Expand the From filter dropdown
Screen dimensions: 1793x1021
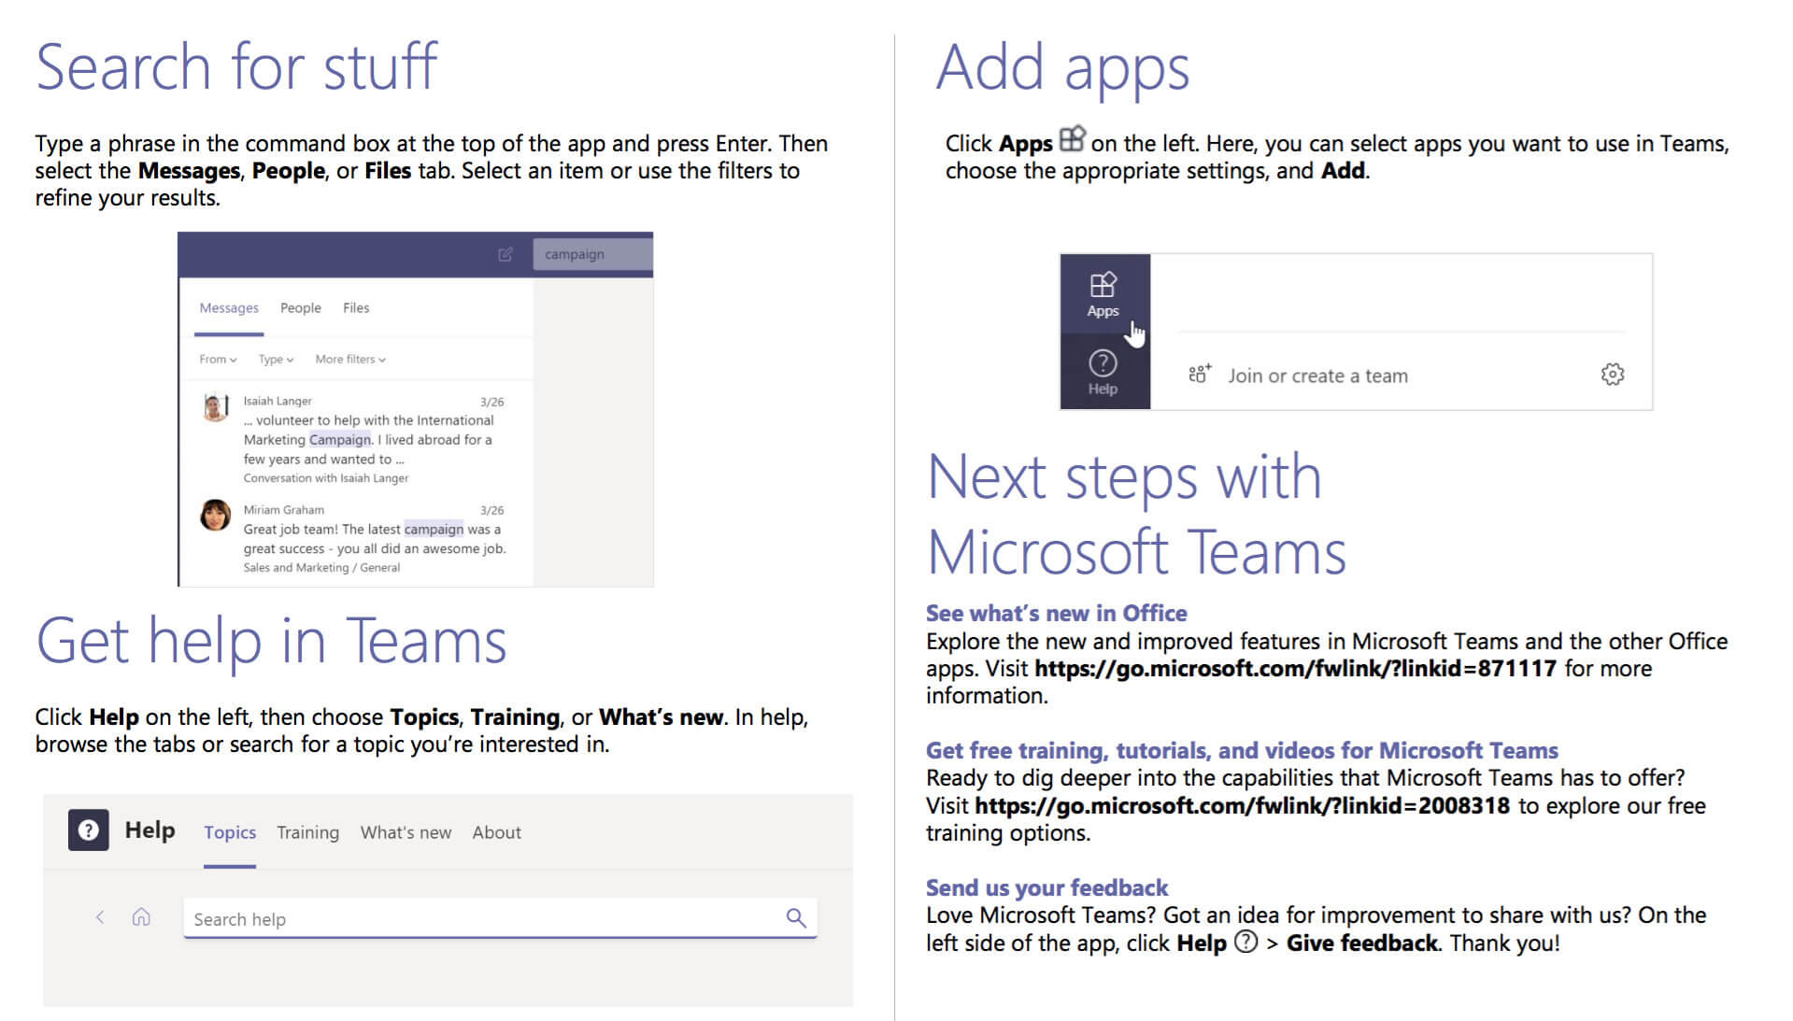(218, 359)
